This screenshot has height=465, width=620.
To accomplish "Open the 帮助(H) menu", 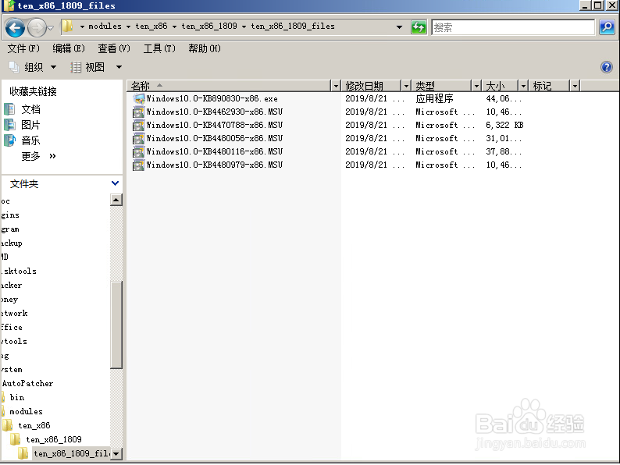I will [205, 48].
